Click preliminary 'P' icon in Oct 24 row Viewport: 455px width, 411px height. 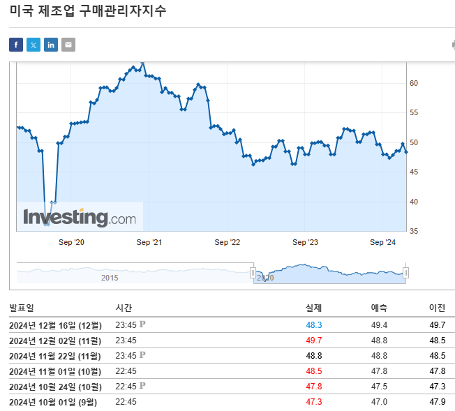(142, 386)
